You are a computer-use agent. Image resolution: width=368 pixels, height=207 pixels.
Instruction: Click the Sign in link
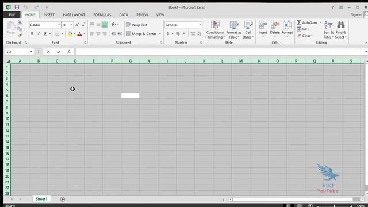pos(356,14)
